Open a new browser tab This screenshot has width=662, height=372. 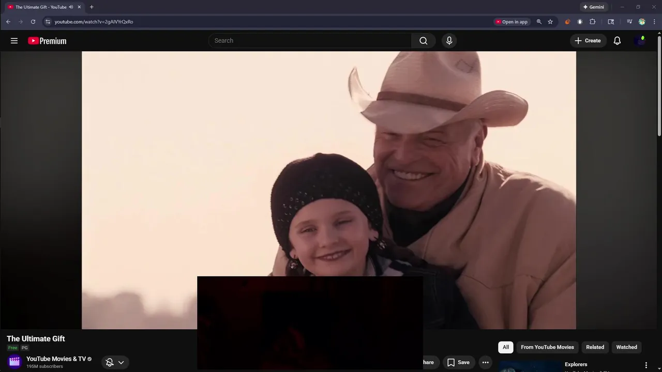point(92,7)
